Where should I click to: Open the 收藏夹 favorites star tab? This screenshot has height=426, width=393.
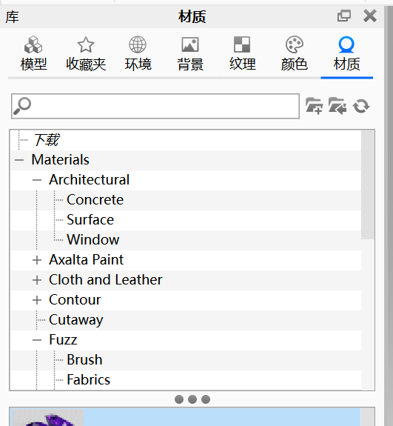tap(86, 53)
